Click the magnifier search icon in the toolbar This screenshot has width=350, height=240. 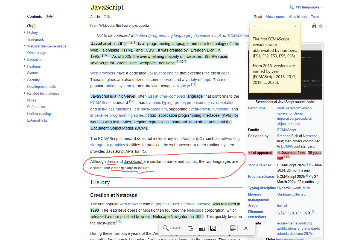click(x=166, y=228)
